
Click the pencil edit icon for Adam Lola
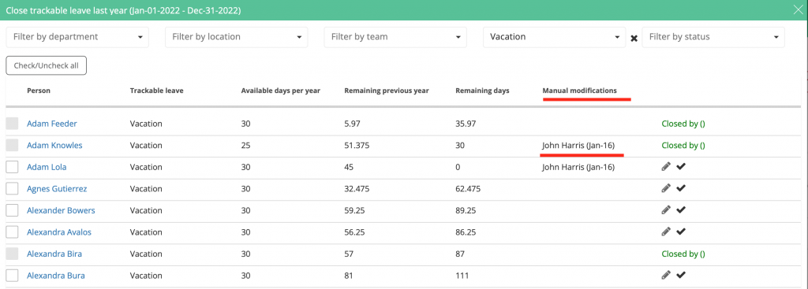666,167
